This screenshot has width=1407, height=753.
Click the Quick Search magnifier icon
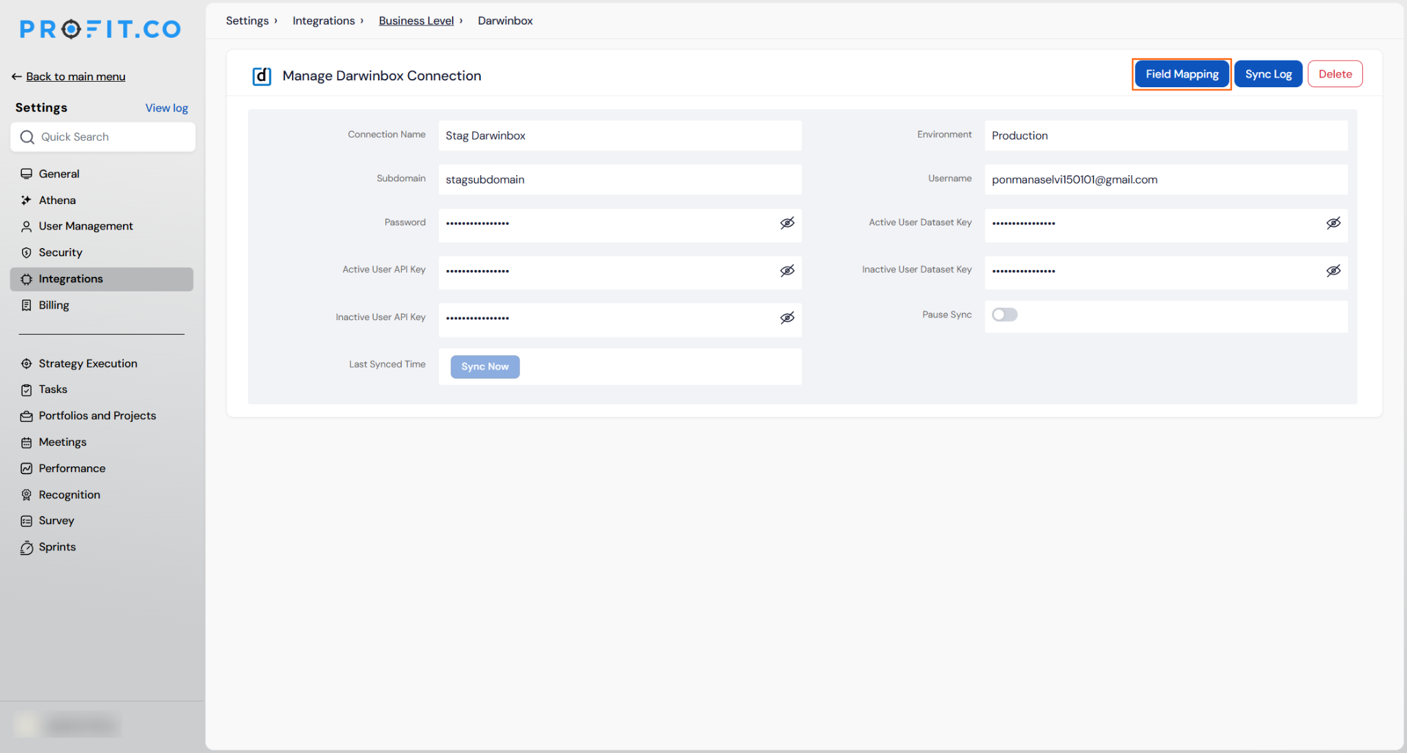[27, 137]
